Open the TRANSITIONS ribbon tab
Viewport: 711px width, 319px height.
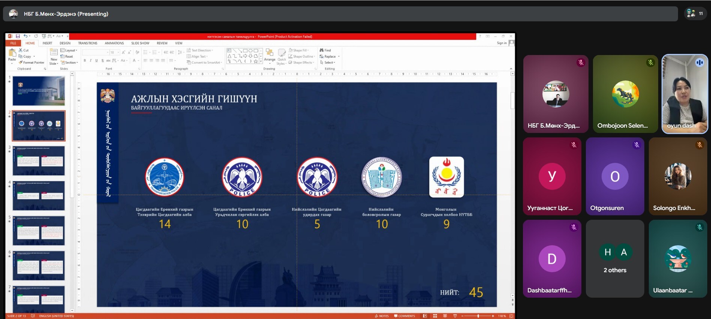87,43
